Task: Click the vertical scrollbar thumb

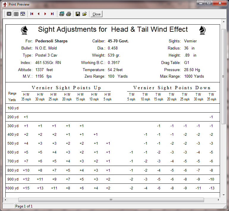Action: [223, 76]
